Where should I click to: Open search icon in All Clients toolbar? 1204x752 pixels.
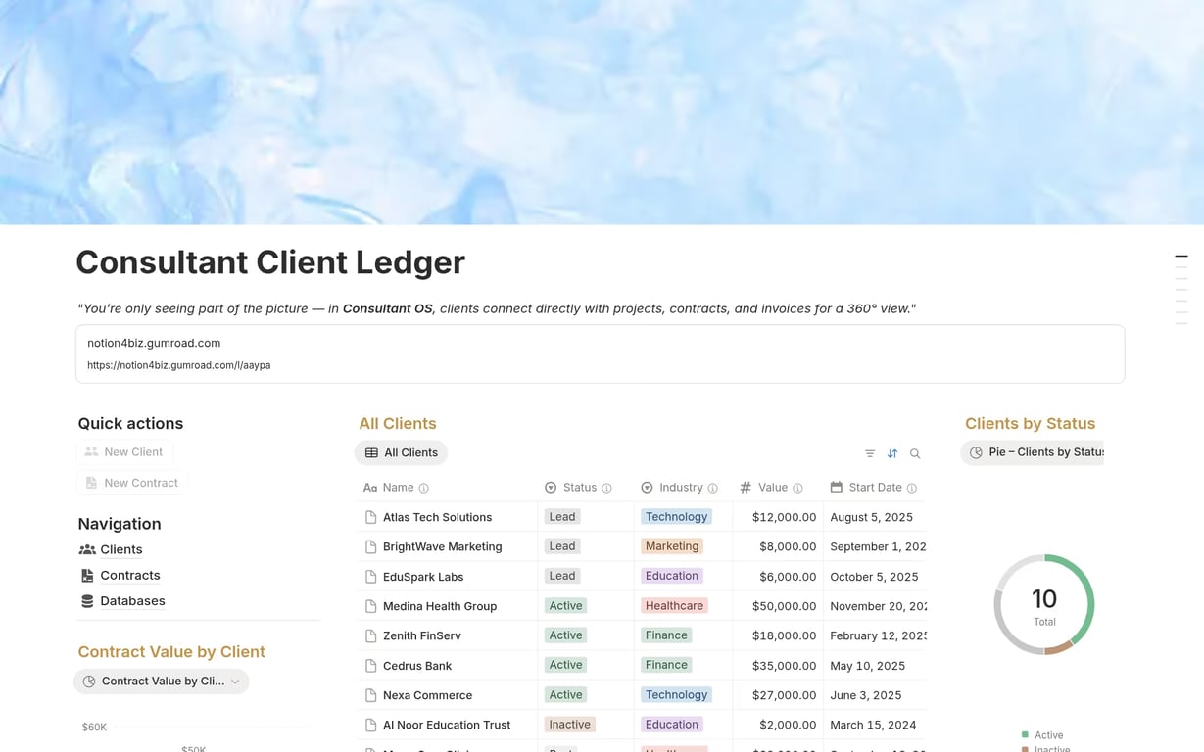[915, 453]
